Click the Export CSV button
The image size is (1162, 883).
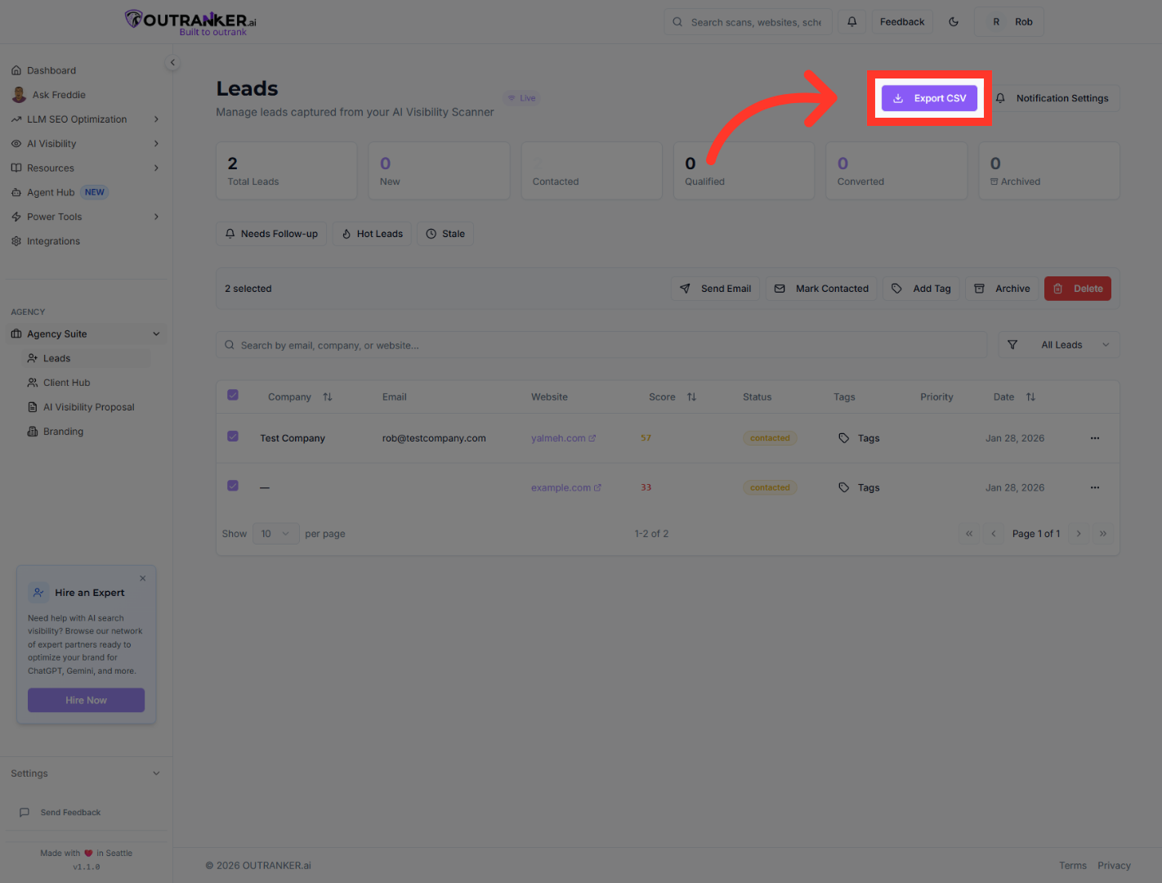pos(929,97)
